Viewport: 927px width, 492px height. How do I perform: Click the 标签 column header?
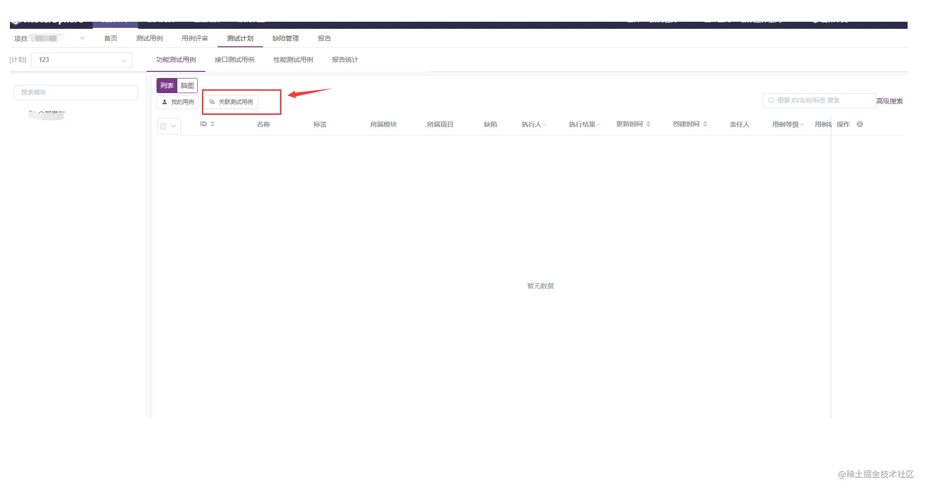click(320, 124)
